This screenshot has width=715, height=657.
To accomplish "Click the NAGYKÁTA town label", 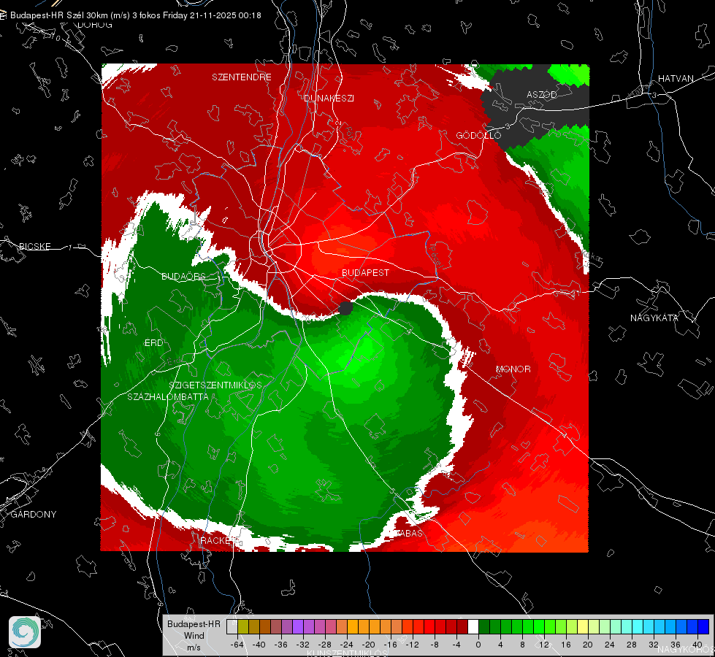I will (654, 318).
